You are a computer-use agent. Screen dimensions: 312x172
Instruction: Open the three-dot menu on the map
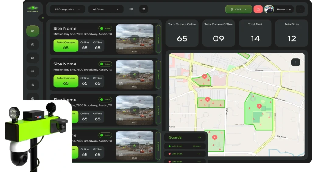295,62
